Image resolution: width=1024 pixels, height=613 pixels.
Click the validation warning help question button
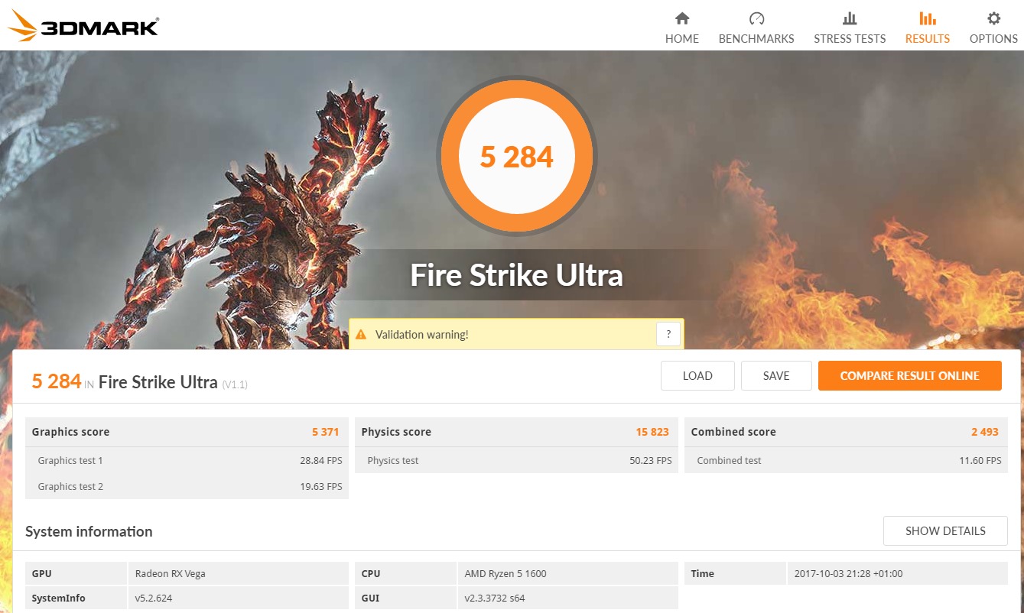point(668,335)
